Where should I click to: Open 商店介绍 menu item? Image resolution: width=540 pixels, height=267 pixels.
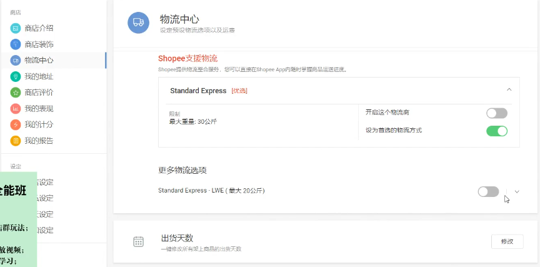(x=39, y=28)
